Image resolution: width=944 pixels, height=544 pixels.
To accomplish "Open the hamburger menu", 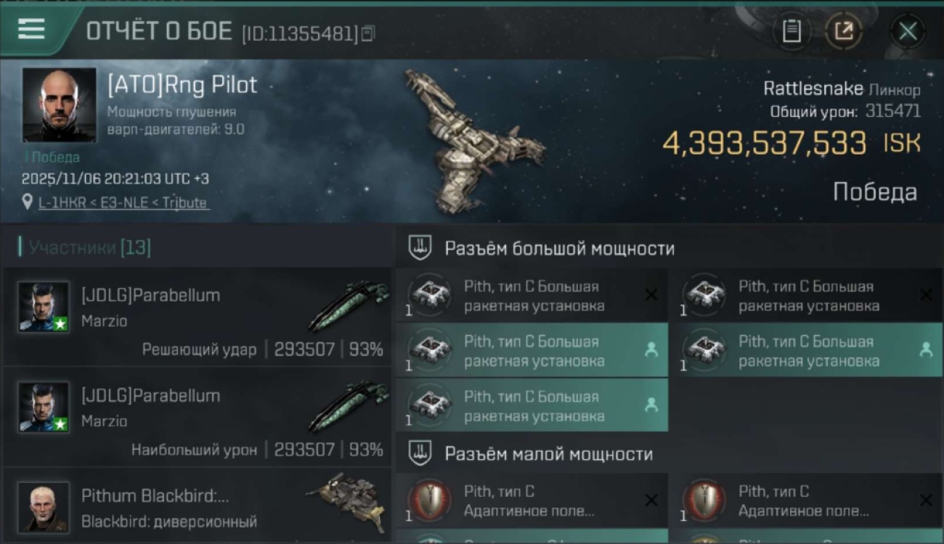I will pos(31,30).
